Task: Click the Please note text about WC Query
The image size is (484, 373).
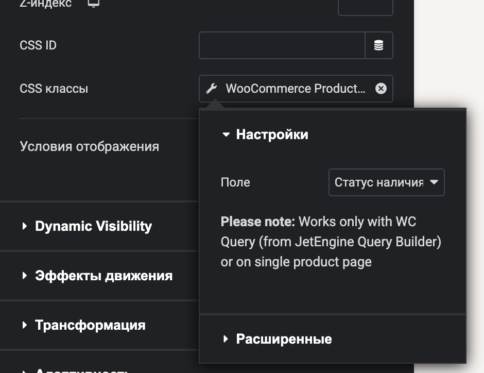Action: tap(331, 242)
